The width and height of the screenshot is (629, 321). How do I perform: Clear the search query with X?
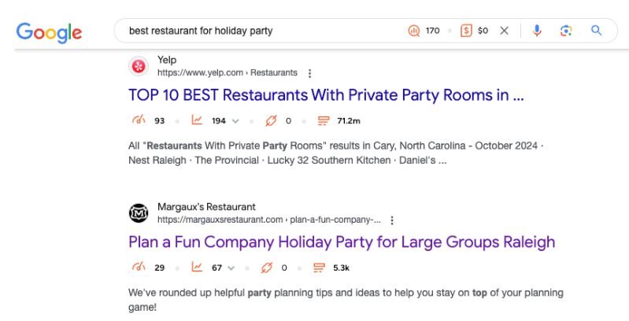(505, 31)
